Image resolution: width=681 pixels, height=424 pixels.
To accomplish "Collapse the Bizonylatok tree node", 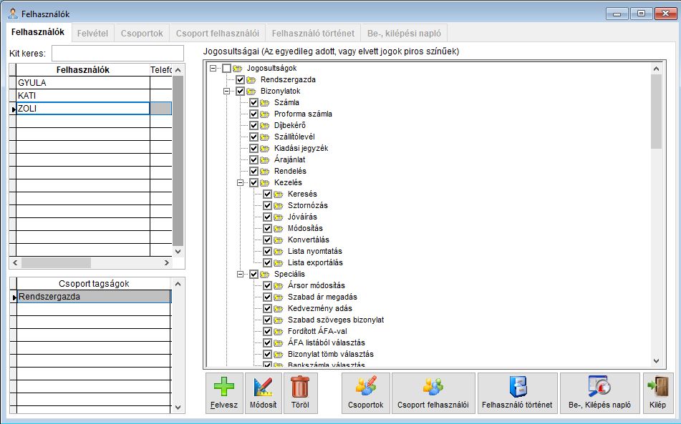I will [227, 92].
